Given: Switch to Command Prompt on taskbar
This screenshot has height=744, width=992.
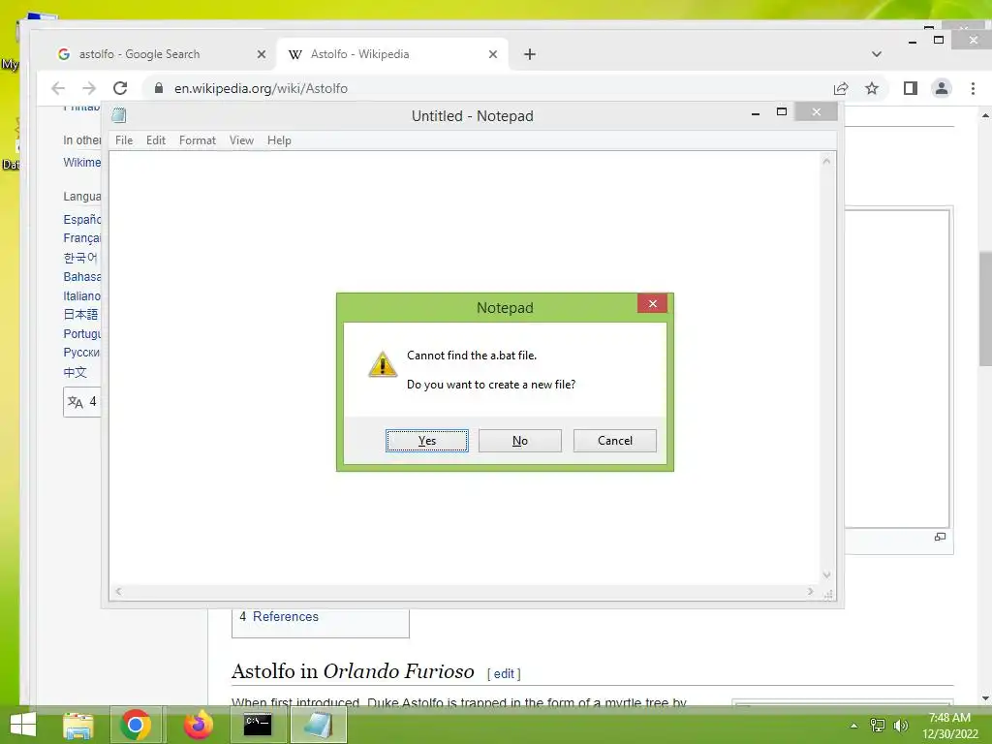Looking at the screenshot, I should coord(258,725).
